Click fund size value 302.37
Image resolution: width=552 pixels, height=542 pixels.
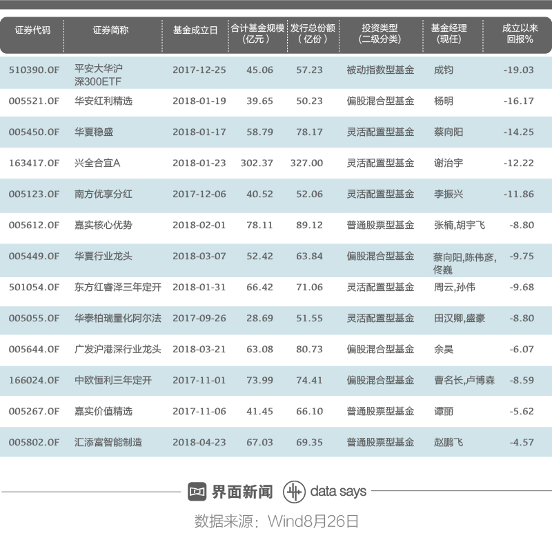pos(257,163)
